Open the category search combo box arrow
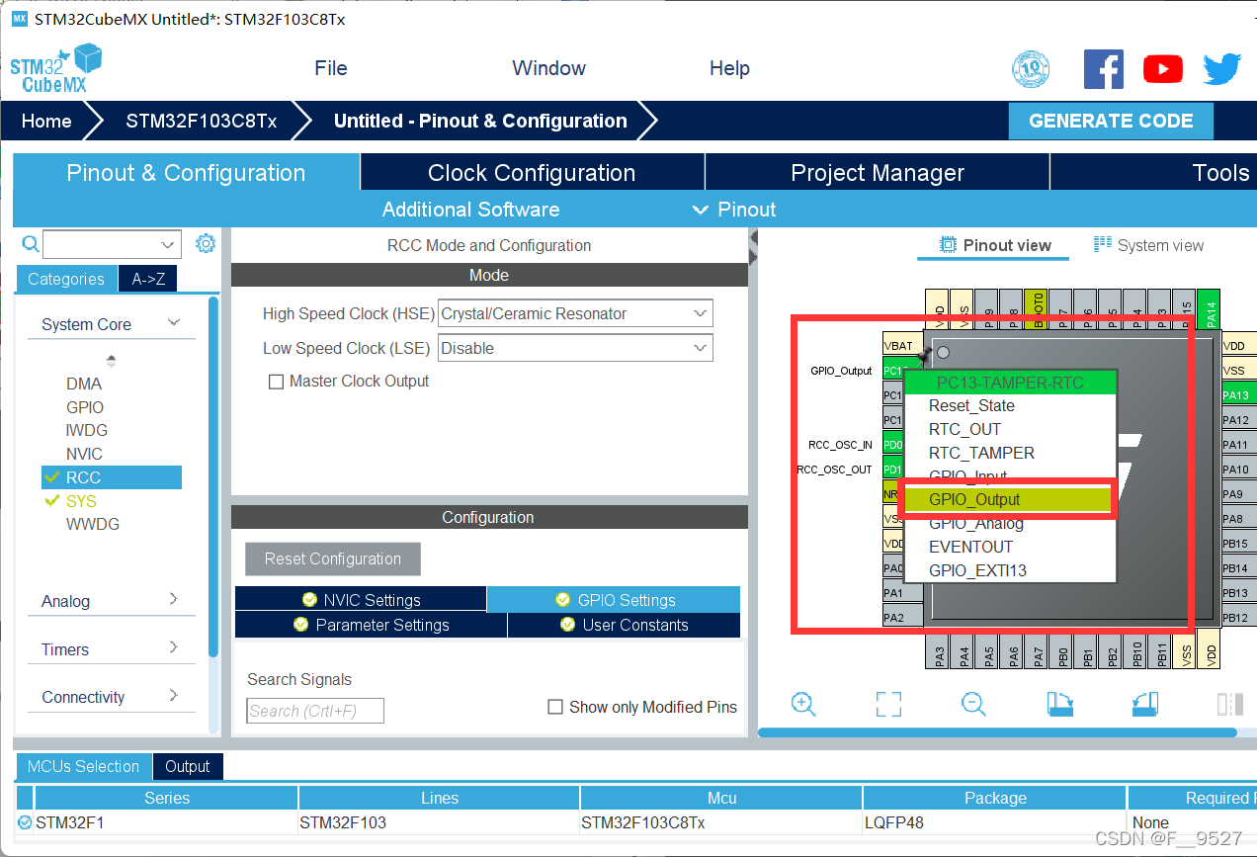 point(167,244)
